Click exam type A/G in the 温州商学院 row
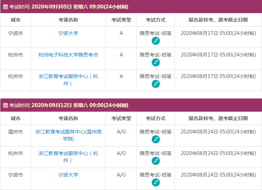The height and width of the screenshot is (190, 262). [x=121, y=132]
